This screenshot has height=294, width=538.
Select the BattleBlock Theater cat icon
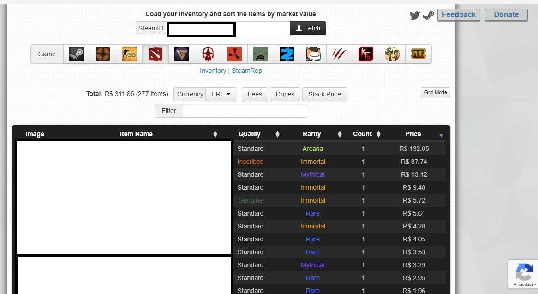pos(313,54)
